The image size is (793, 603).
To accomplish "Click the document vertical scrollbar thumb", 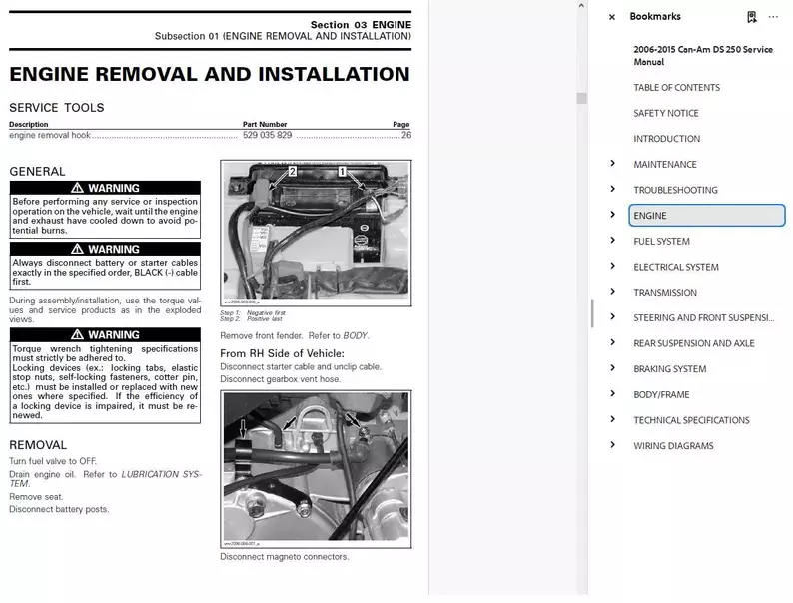I will (x=581, y=98).
